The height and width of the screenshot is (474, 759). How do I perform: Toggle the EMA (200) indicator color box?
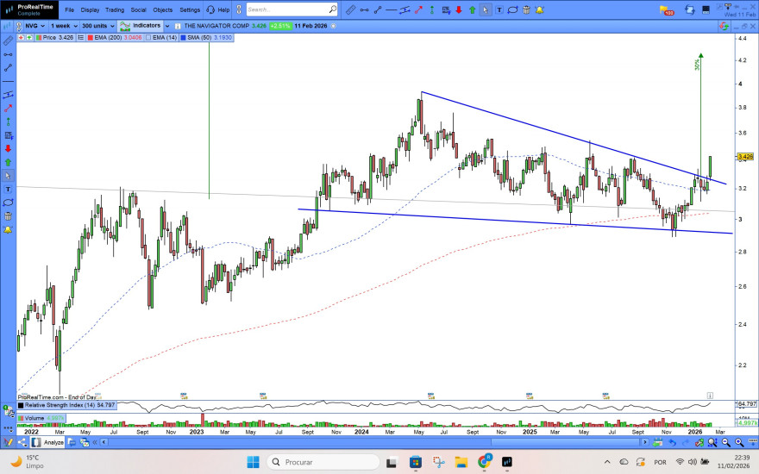pos(90,38)
